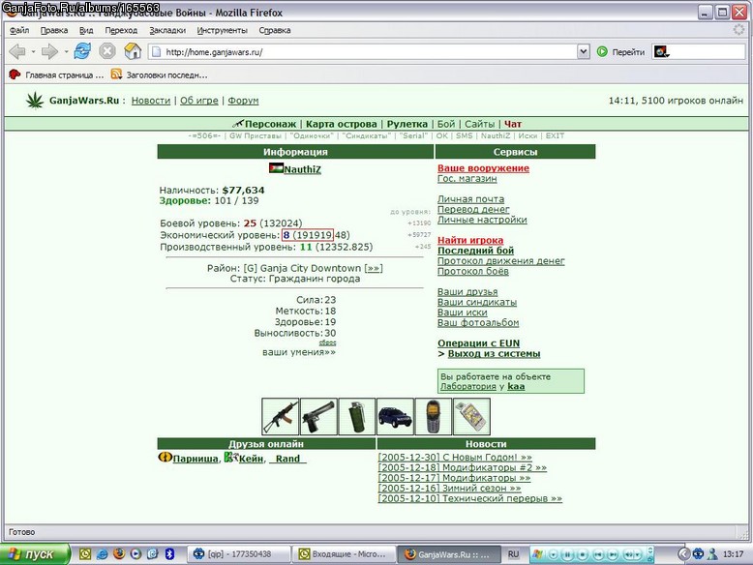Open the Инструменты menu
The height and width of the screenshot is (565, 753).
point(222,30)
